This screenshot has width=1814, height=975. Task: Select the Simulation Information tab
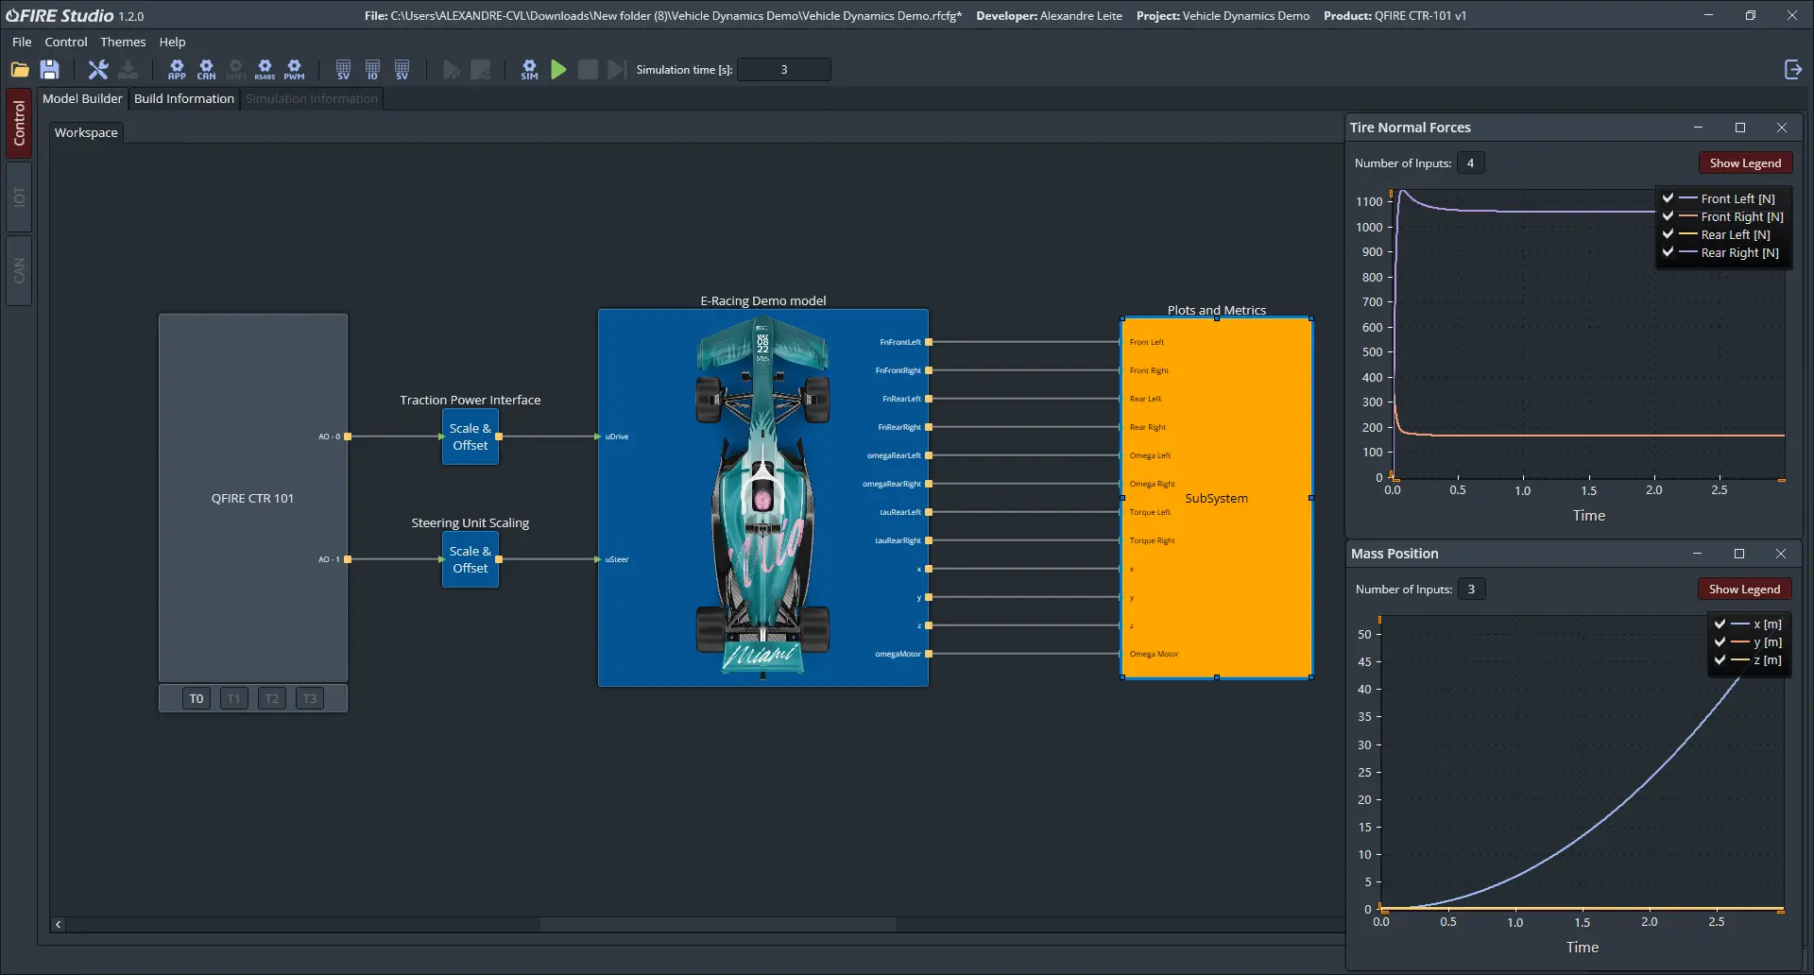(x=312, y=98)
